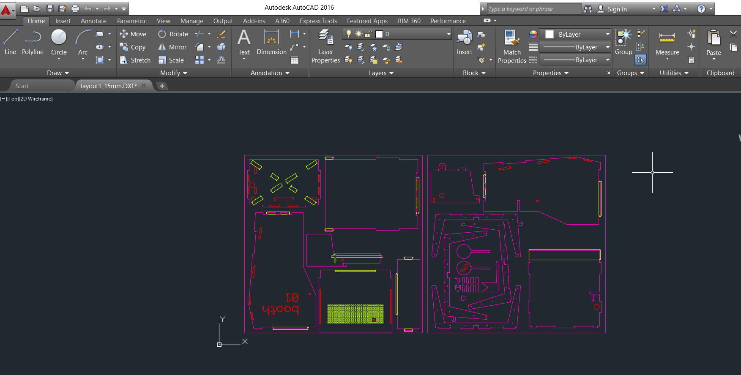Open the ByLayer object color dropdown

(x=607, y=34)
